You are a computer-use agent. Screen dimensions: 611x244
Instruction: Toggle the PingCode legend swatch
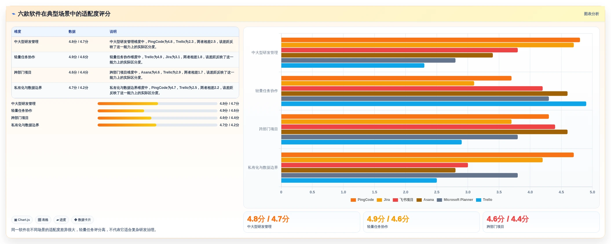coord(353,200)
